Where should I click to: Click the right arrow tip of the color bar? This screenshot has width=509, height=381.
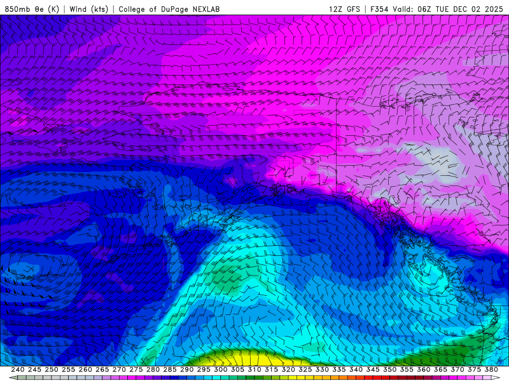(x=497, y=378)
